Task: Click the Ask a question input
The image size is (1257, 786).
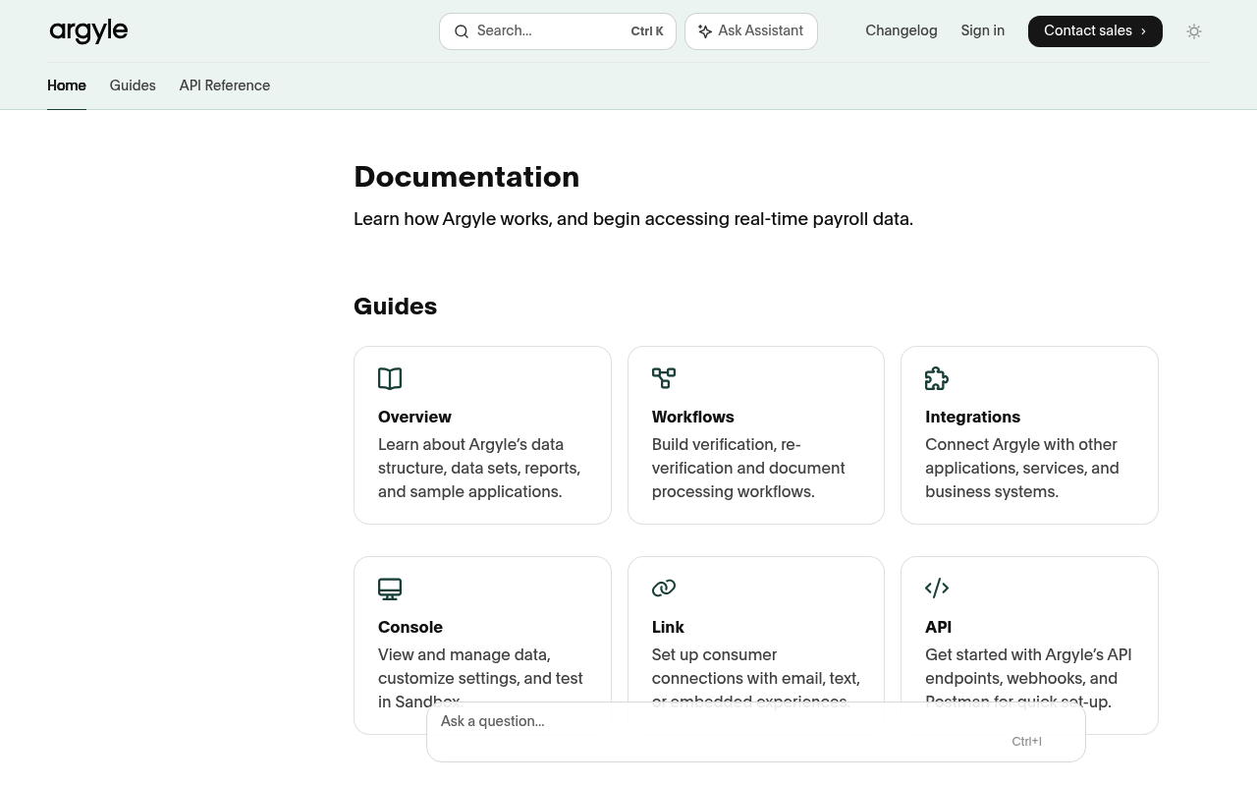Action: coord(756,732)
